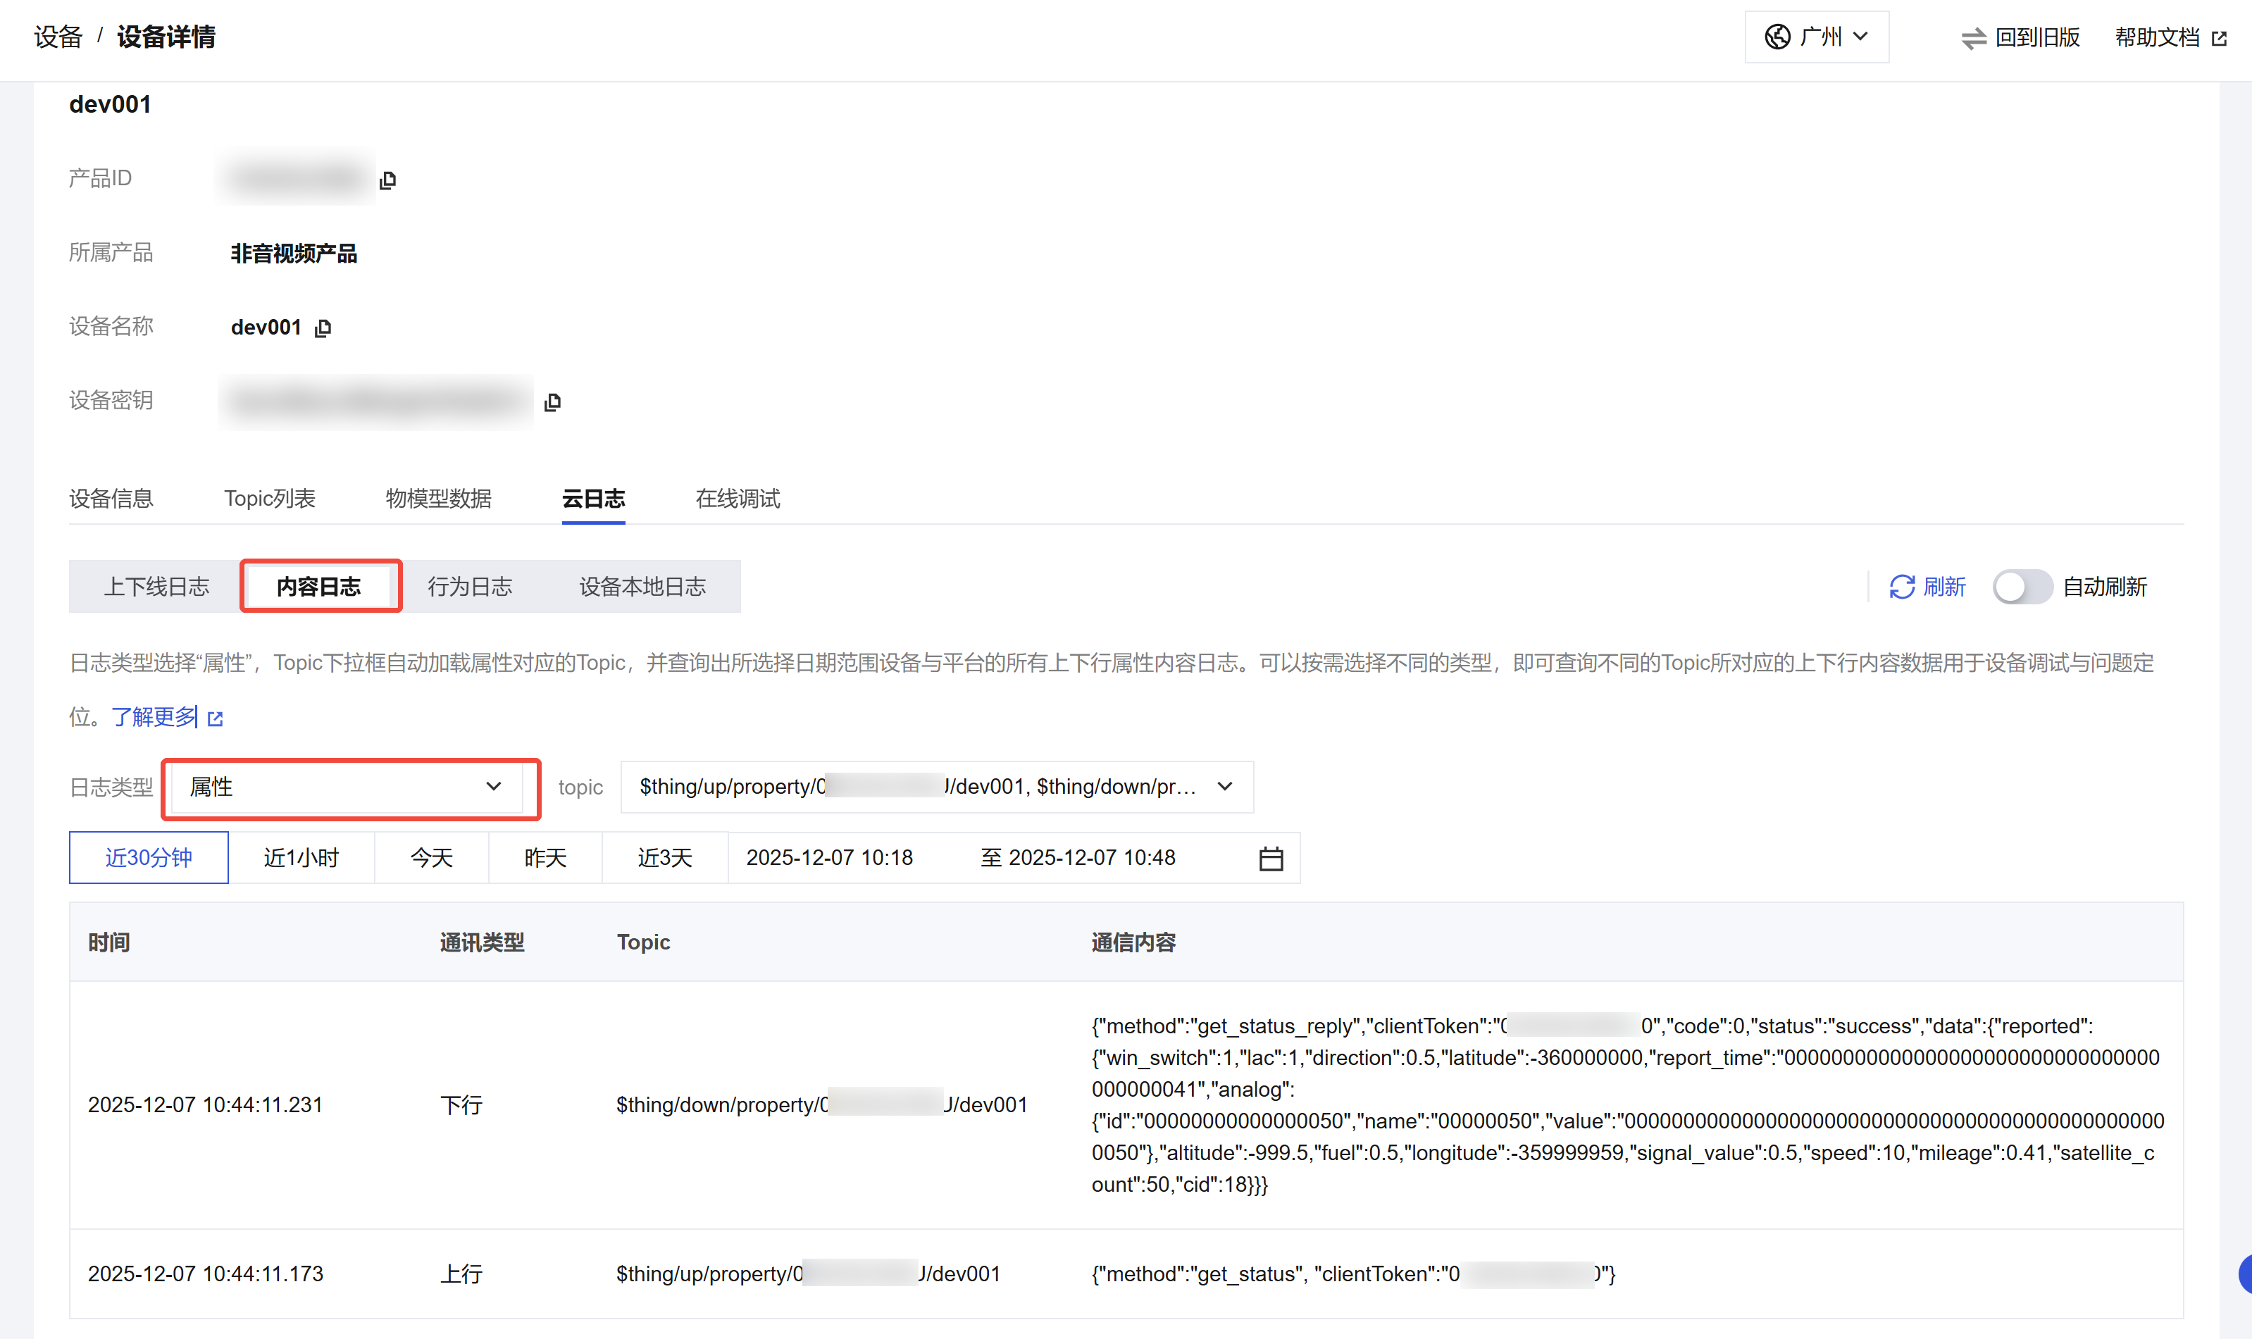Click the globe icon for region 广州
Image resolution: width=2252 pixels, height=1339 pixels.
point(1777,37)
